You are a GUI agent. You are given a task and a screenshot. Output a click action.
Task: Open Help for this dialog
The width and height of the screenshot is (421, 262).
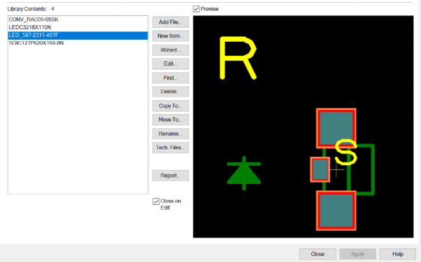pos(398,254)
